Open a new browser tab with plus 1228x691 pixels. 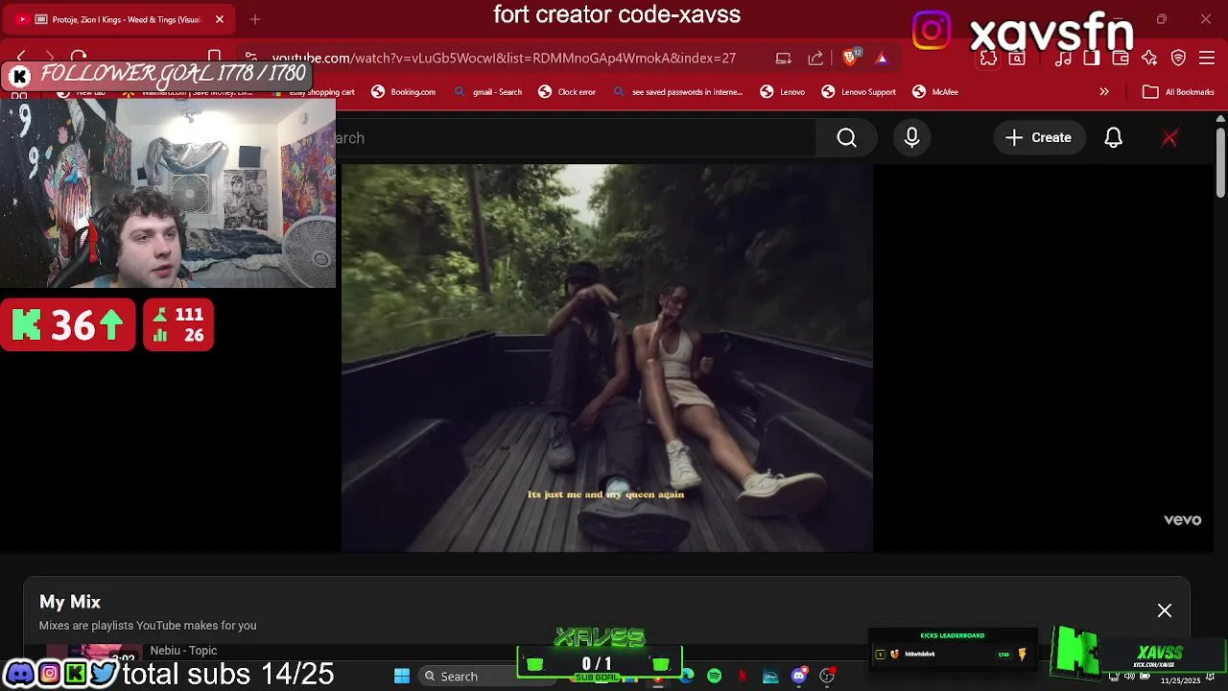[254, 19]
